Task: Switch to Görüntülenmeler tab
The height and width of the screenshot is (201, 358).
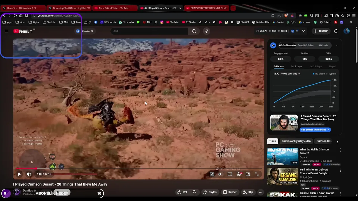Action: click(288, 45)
